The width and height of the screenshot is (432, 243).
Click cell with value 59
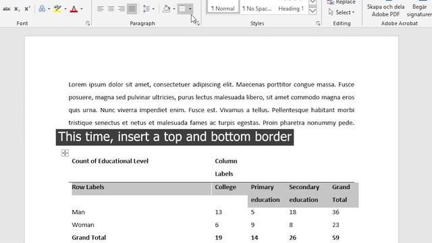click(335, 238)
